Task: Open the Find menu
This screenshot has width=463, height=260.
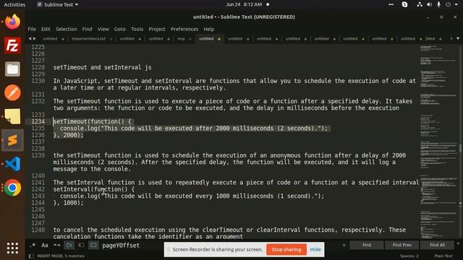Action: coord(87,29)
